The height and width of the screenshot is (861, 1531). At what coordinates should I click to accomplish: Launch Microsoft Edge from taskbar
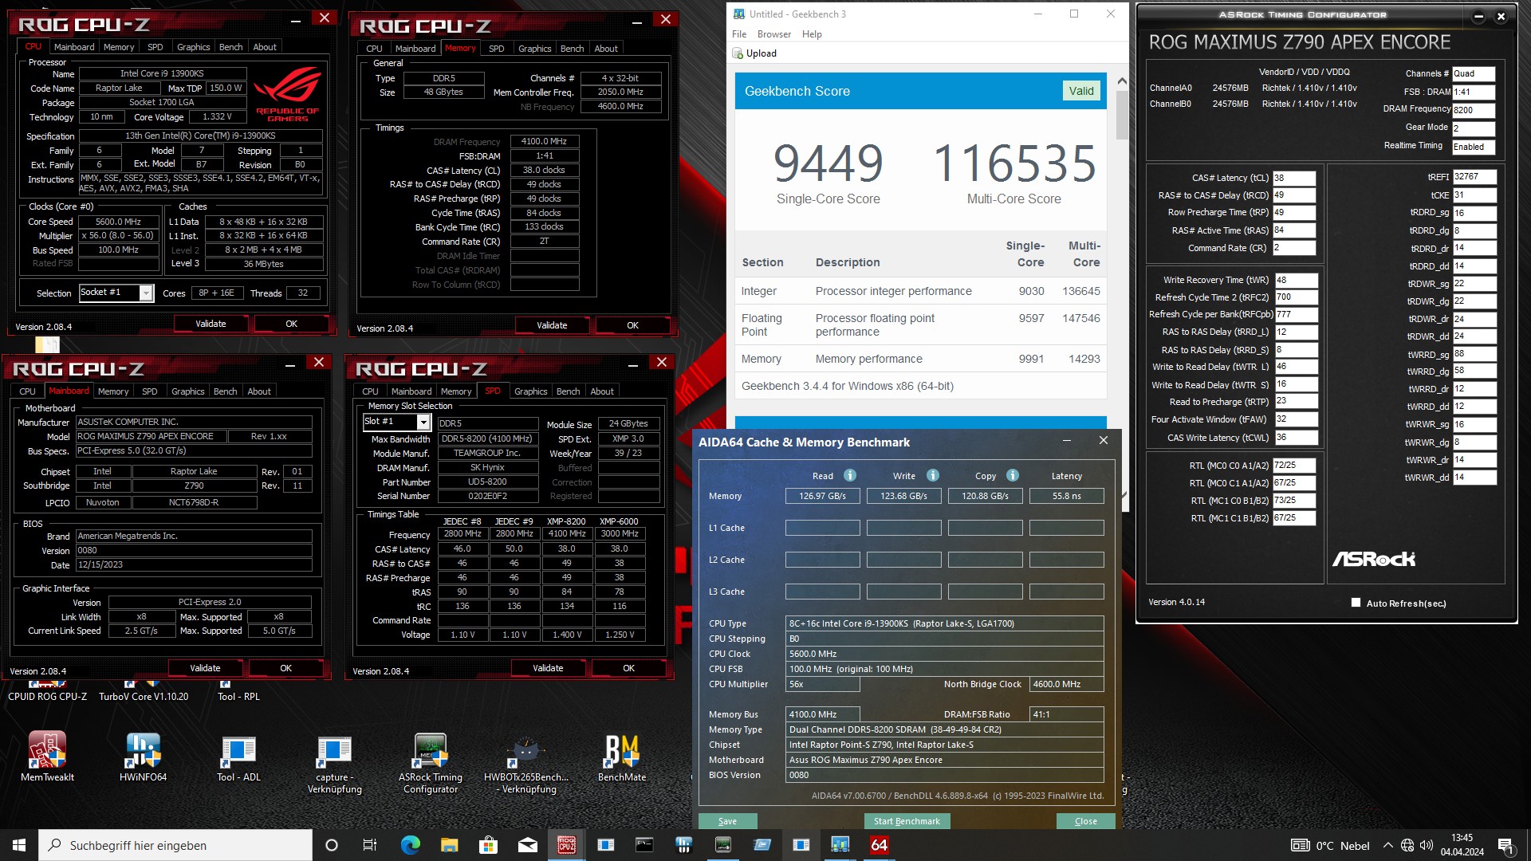(410, 845)
